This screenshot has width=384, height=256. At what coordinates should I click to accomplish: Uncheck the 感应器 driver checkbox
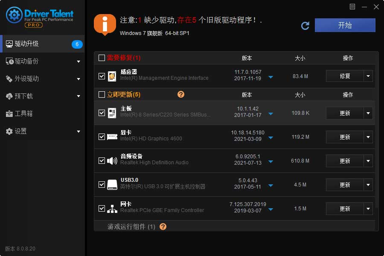click(x=102, y=76)
